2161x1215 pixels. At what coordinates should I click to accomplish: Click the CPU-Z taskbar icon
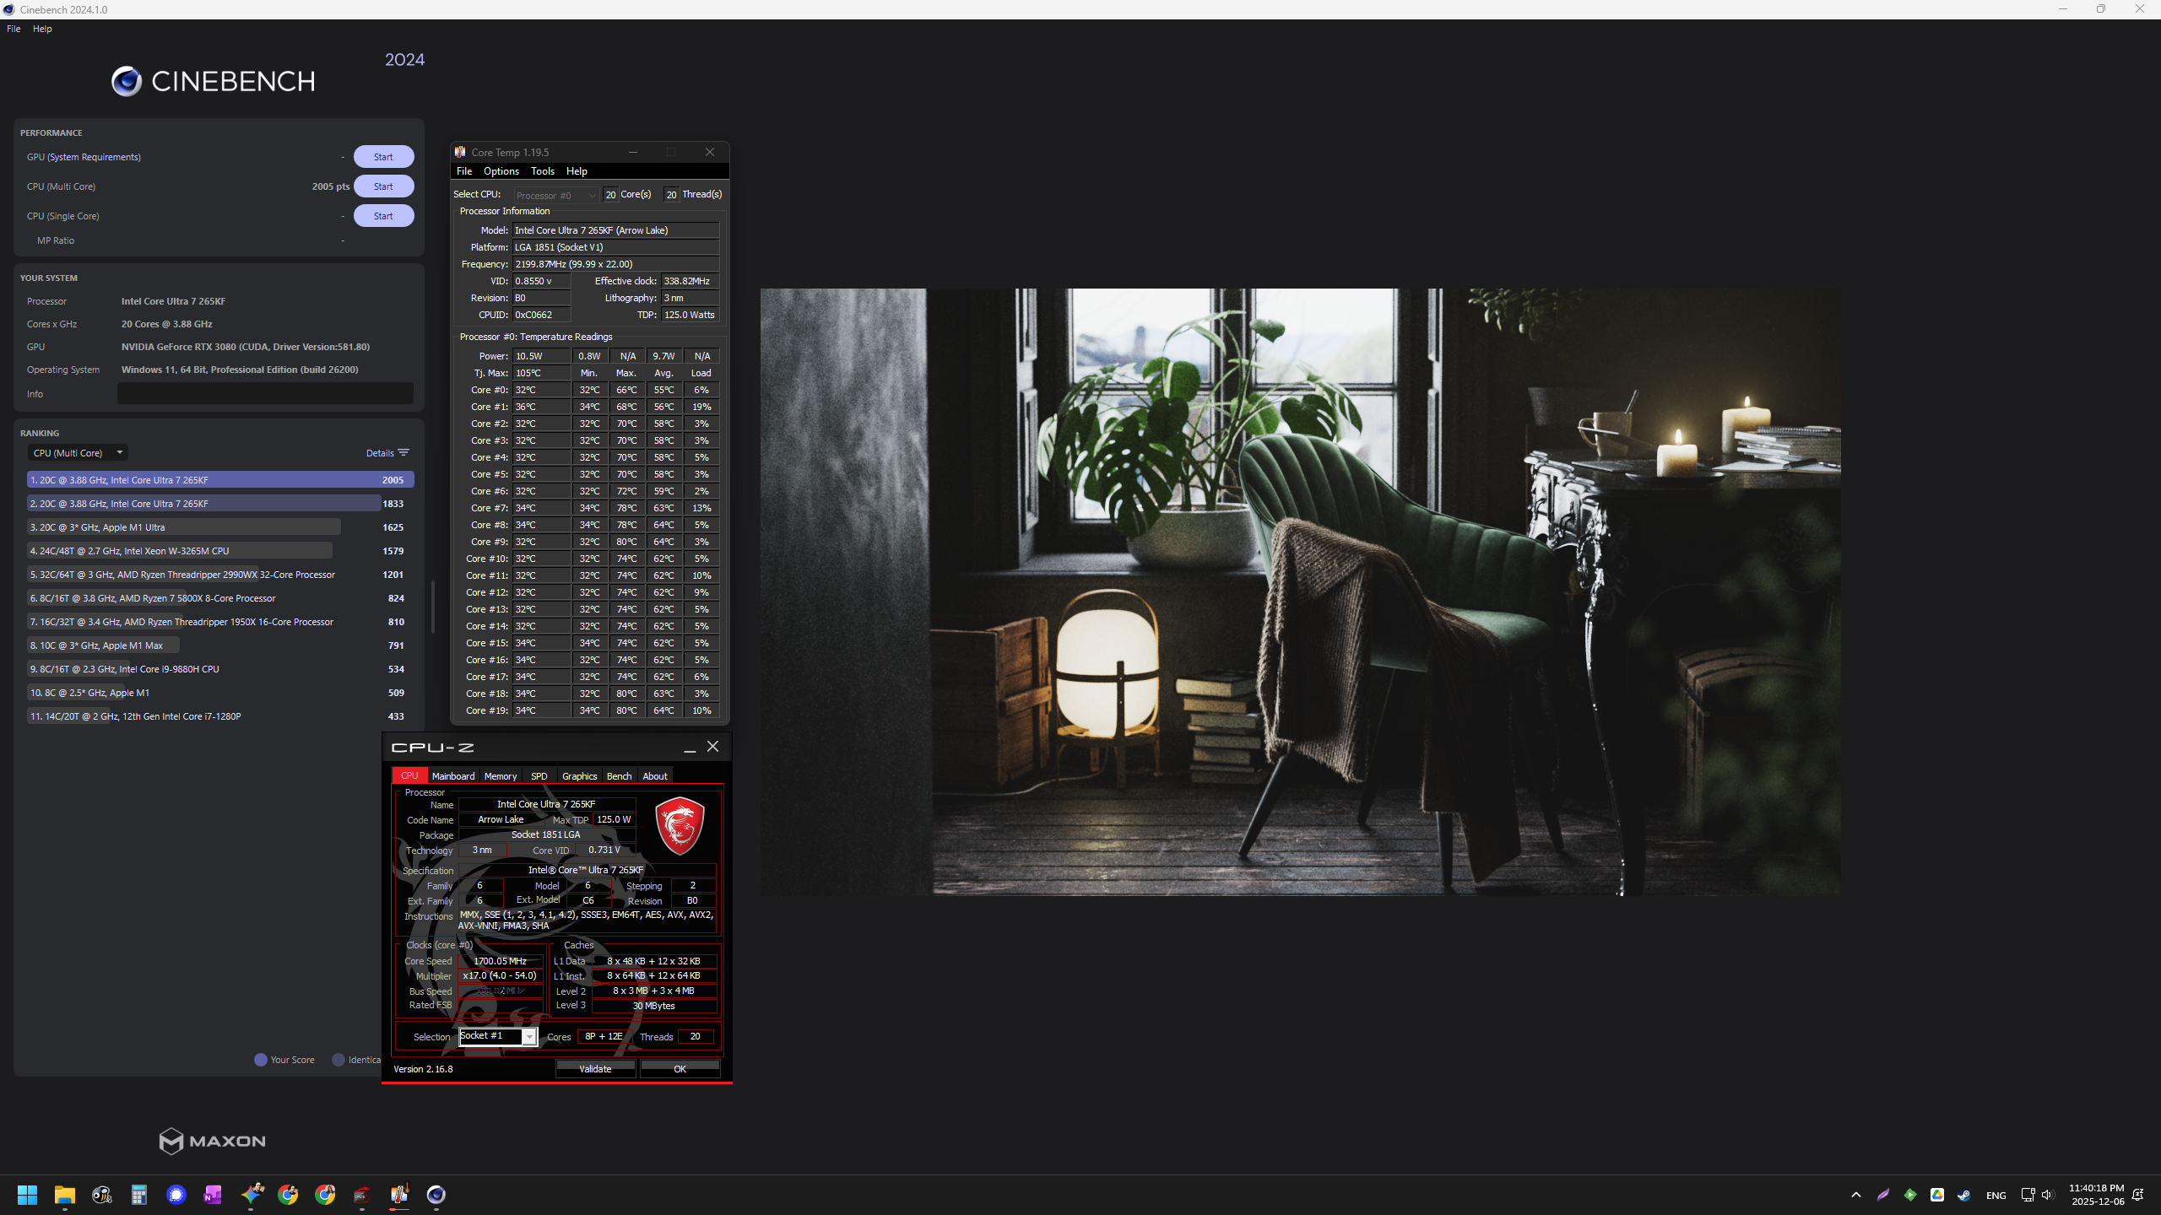(362, 1194)
